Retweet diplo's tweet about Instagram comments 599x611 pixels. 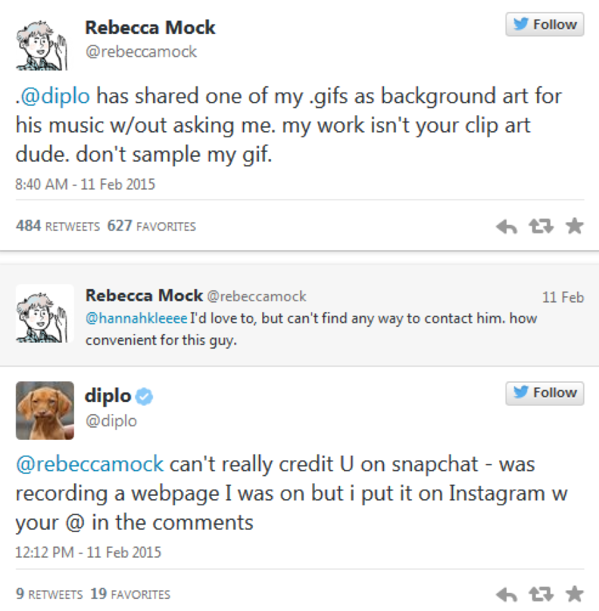(541, 594)
